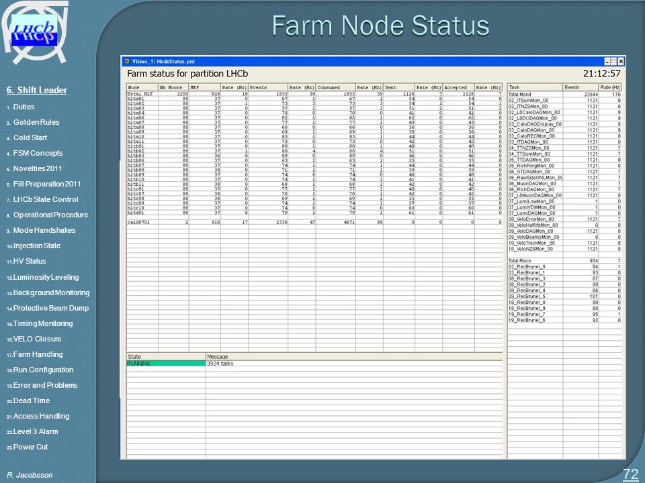
Task: Go to Power Cut
Action: point(30,447)
